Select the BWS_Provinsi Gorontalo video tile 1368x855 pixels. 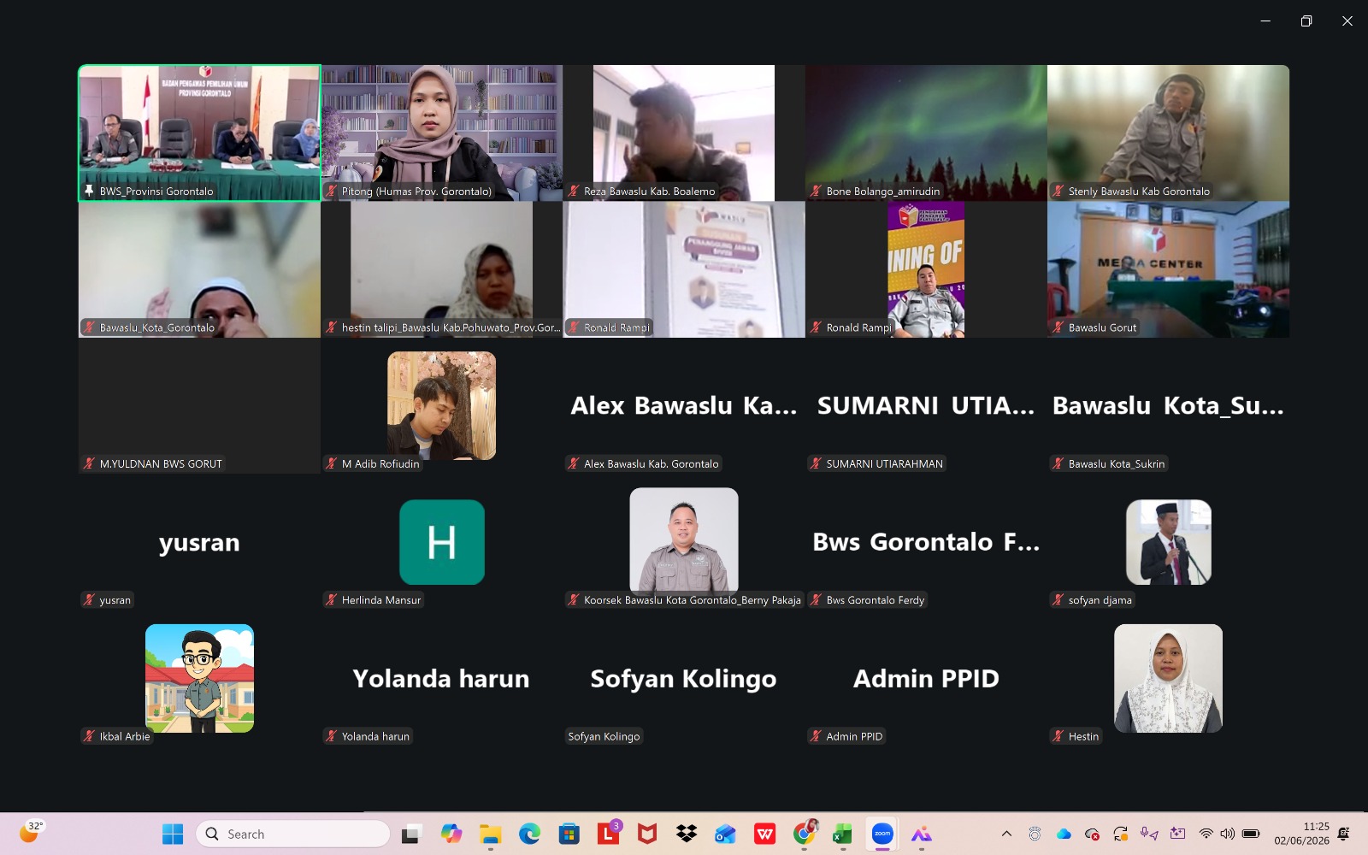[199, 133]
